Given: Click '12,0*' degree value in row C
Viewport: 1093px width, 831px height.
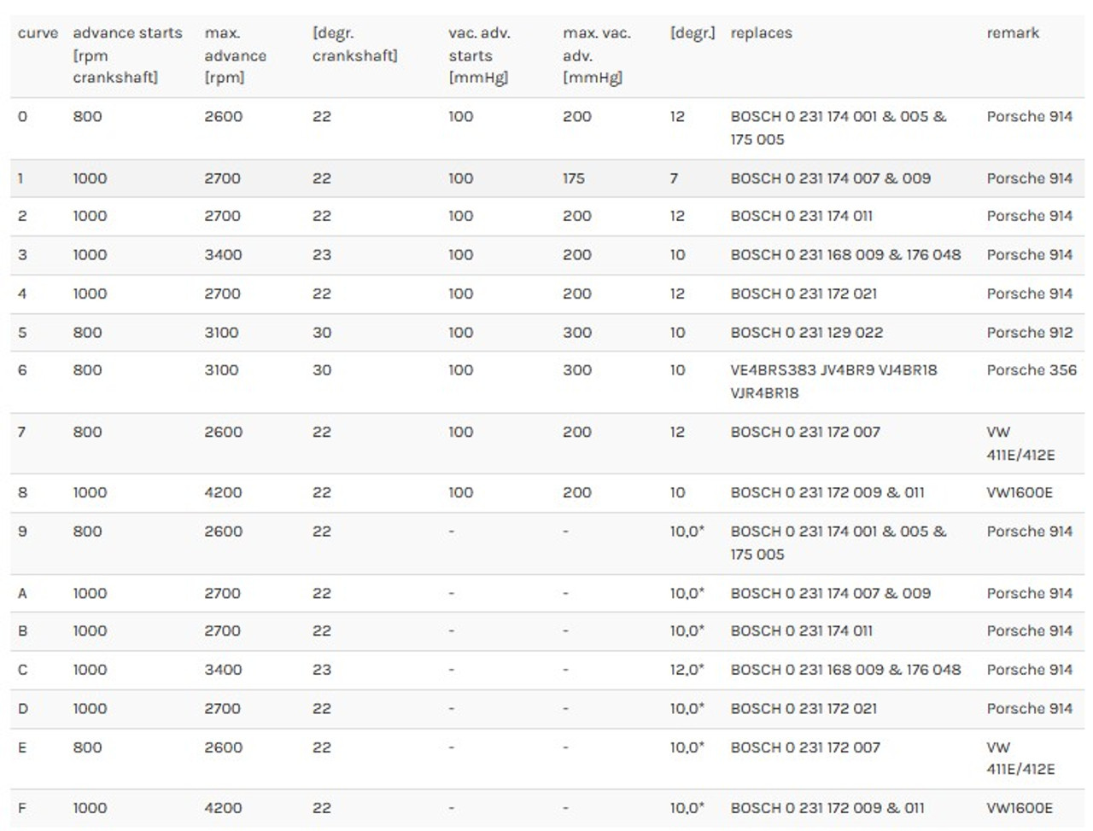Looking at the screenshot, I should point(687,670).
